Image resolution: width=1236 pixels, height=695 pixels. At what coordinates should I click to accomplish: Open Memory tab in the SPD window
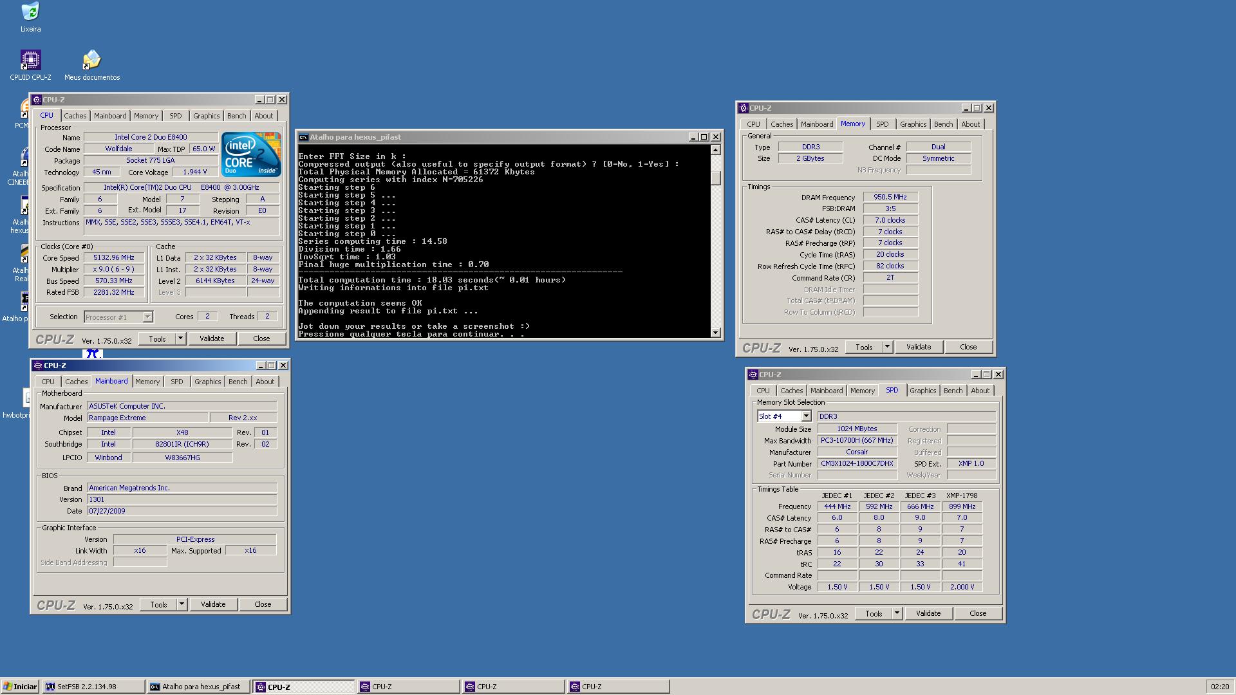[x=862, y=391]
